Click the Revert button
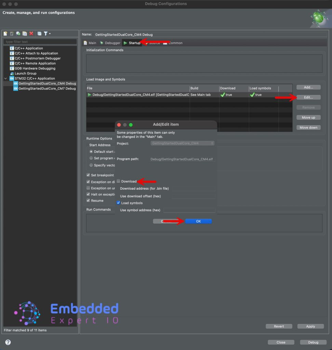 pyautogui.click(x=279, y=326)
